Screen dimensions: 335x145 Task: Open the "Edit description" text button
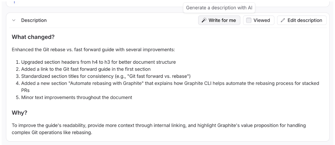(305, 20)
